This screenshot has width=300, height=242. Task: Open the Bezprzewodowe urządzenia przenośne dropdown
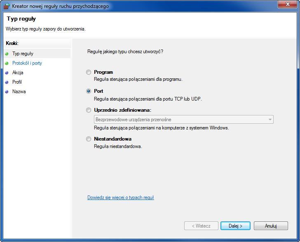click(184, 120)
